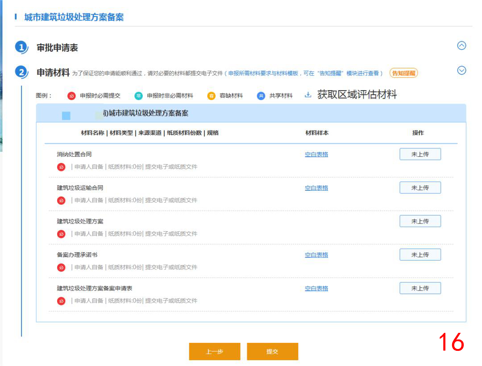Click 未上传 button for 备案办理承诺书
482x366 pixels.
(x=420, y=255)
